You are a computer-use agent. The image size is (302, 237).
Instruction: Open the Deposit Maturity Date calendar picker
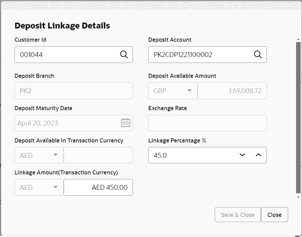click(x=126, y=123)
